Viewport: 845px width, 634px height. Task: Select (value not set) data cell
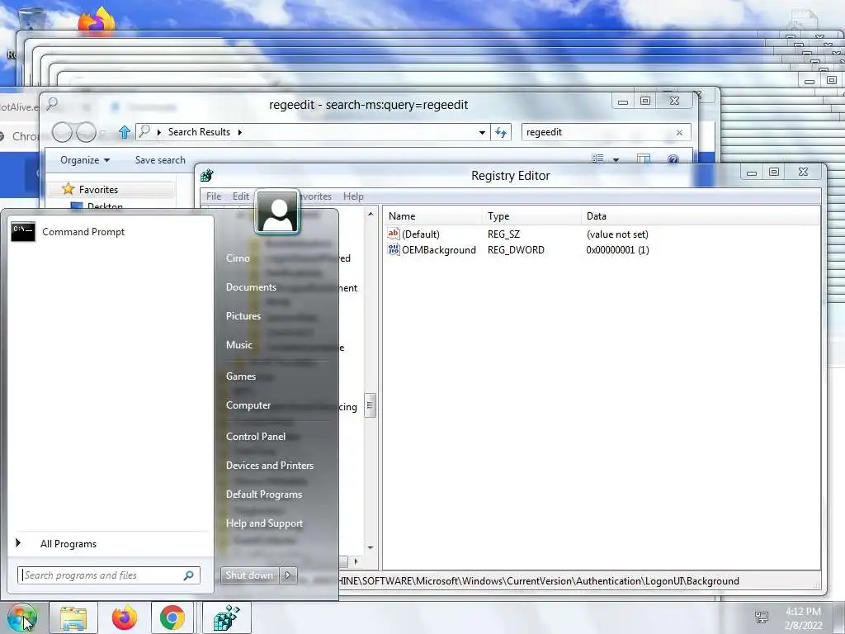click(617, 234)
